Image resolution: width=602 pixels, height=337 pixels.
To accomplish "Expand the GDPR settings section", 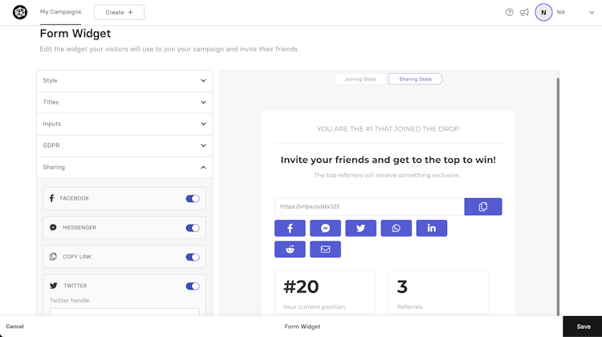I will 124,145.
